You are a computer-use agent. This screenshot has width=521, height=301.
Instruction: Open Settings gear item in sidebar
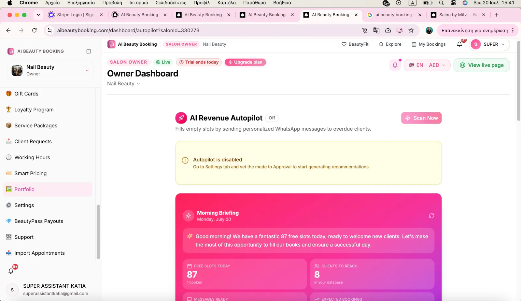pos(48,205)
